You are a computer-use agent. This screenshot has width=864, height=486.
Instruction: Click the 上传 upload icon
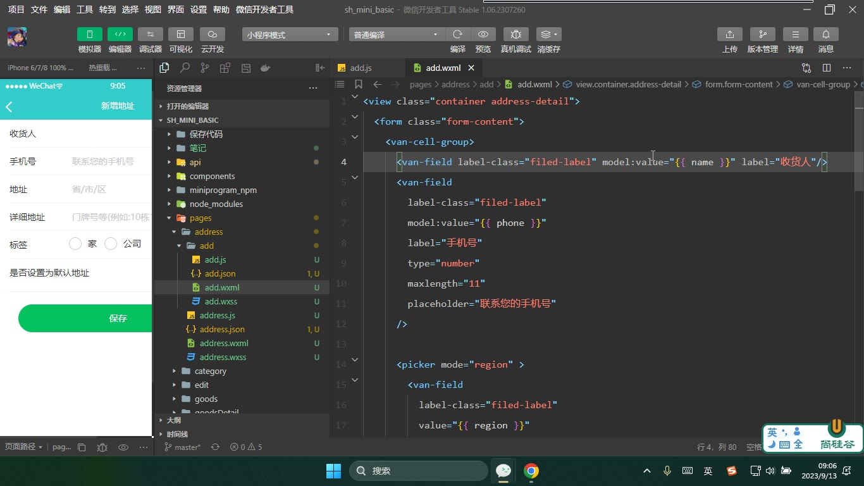click(x=730, y=34)
